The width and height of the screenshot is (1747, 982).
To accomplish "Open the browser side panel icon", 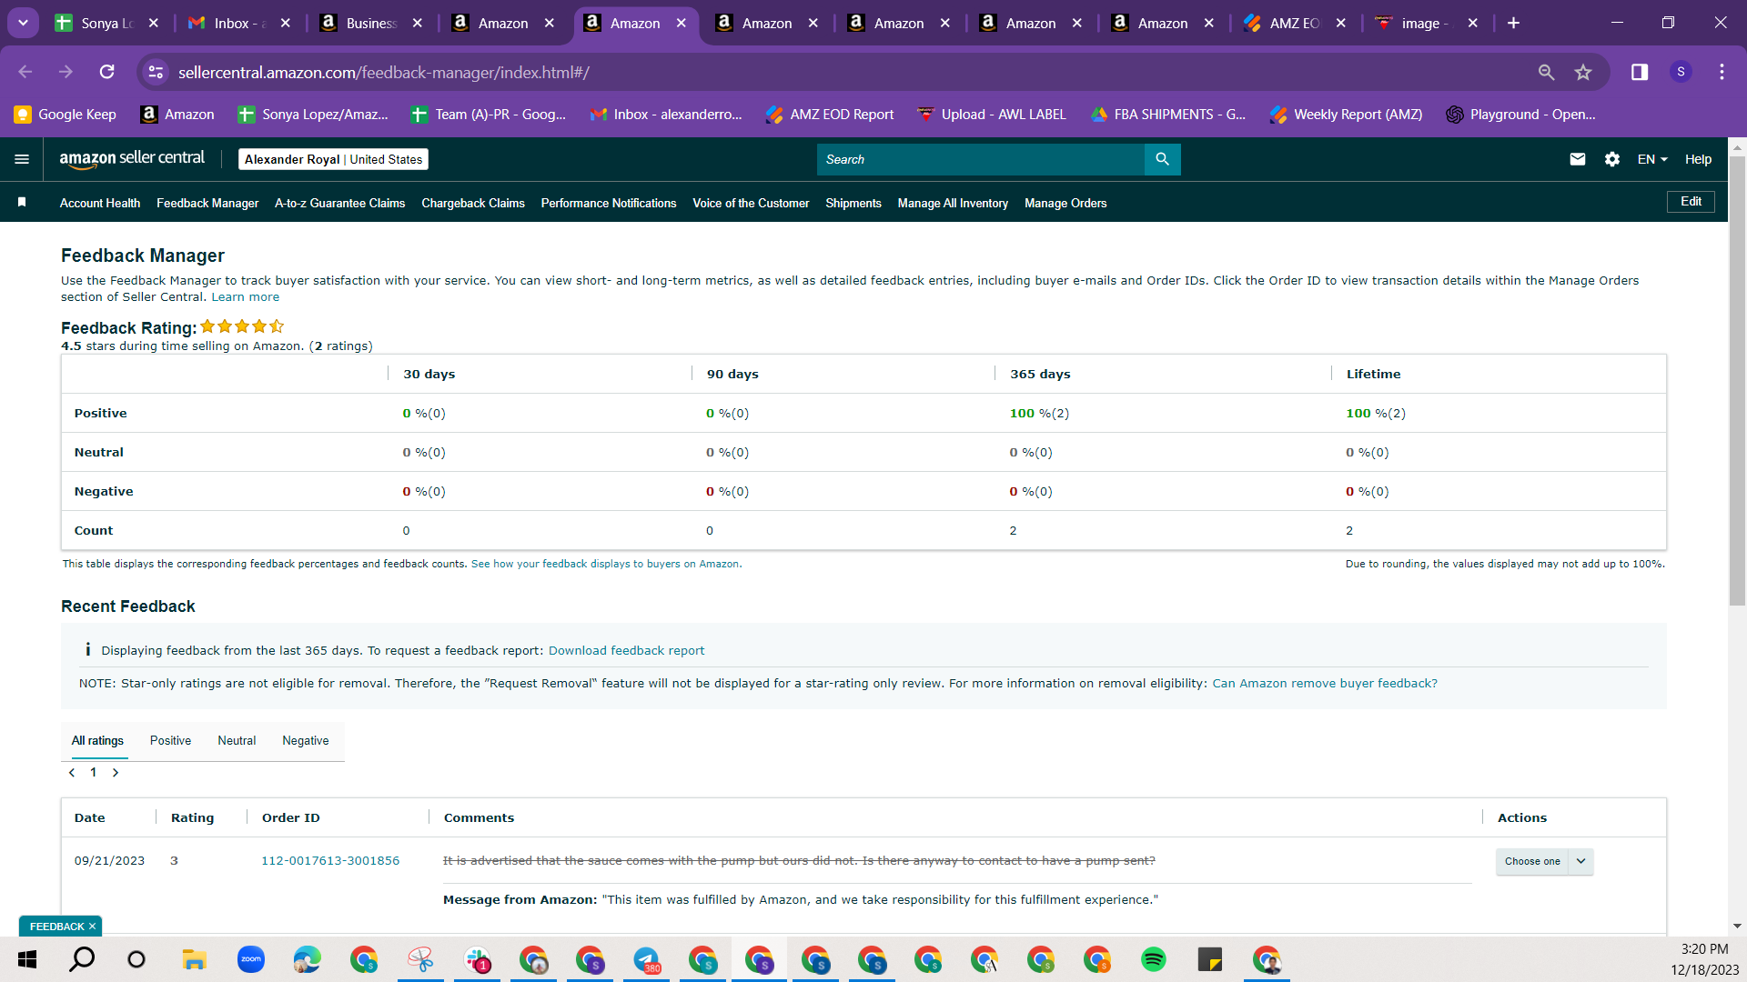I will pyautogui.click(x=1640, y=72).
